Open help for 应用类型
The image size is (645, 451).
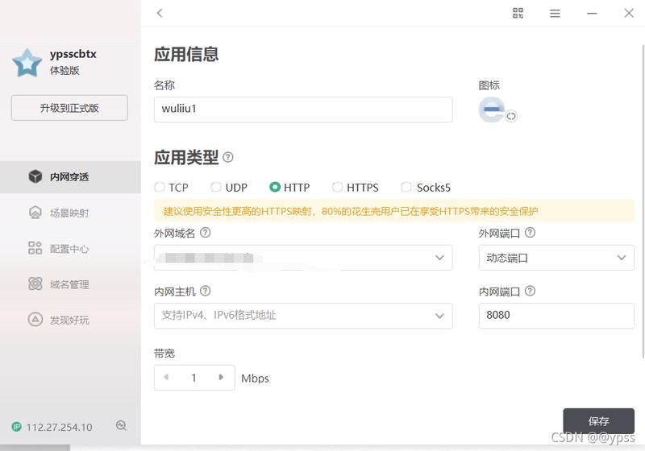click(228, 157)
